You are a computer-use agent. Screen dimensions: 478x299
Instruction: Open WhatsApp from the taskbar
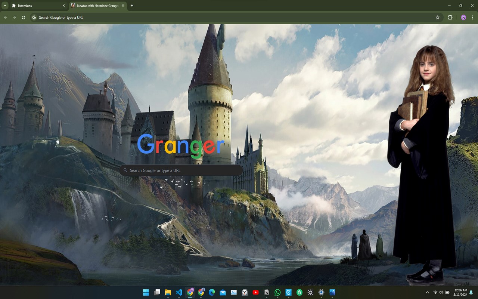[277, 292]
